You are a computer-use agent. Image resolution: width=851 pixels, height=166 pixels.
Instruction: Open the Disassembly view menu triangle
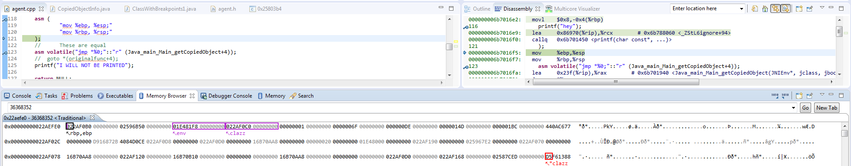click(x=822, y=8)
